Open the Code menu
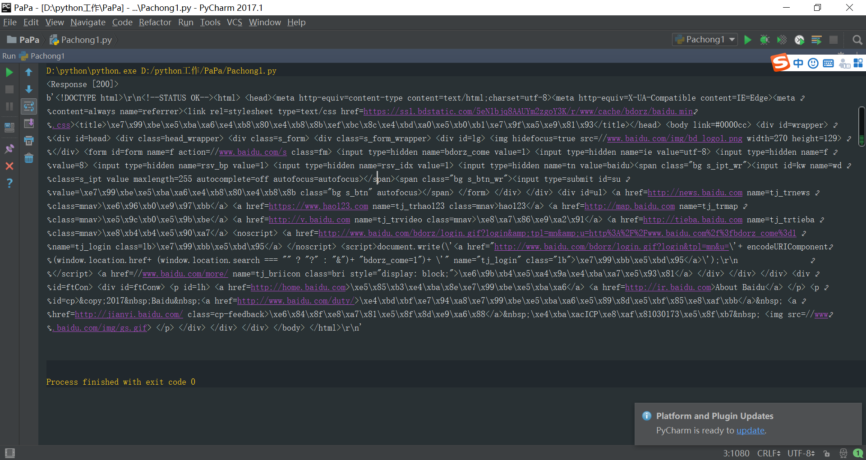The image size is (866, 460). (122, 22)
